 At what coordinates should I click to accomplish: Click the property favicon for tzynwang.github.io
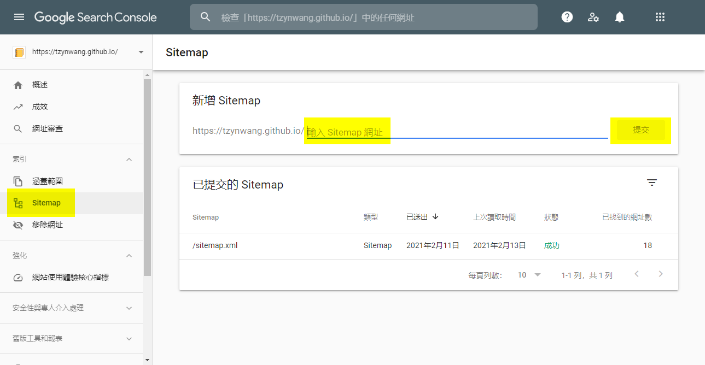click(x=19, y=52)
